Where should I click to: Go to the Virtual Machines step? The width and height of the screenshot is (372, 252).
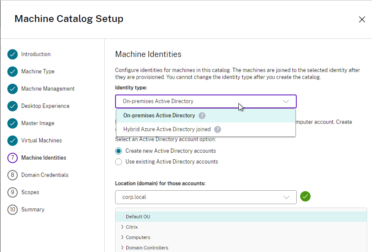point(41,141)
